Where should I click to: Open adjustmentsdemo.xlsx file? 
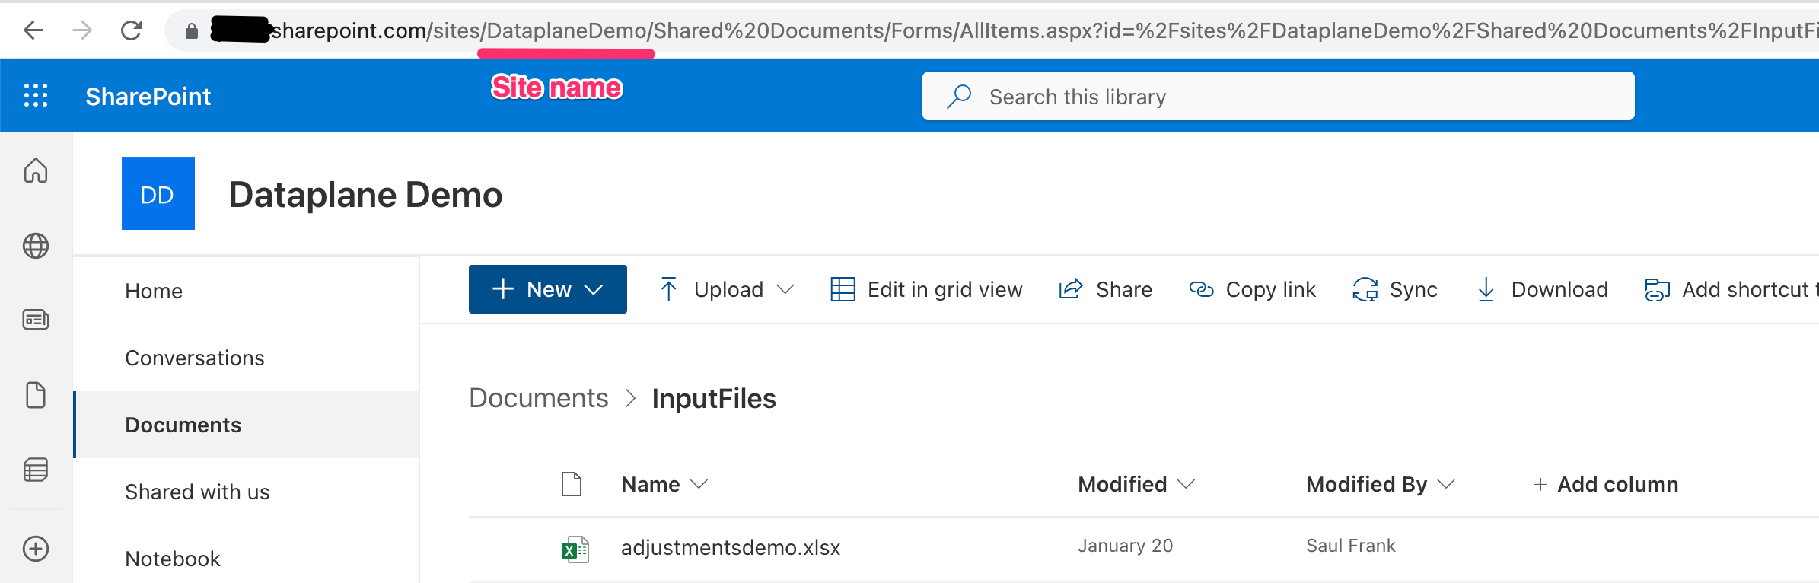coord(731,547)
